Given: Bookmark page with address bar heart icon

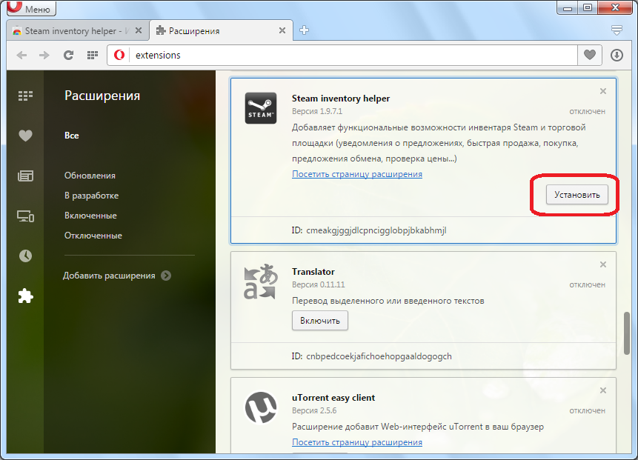Looking at the screenshot, I should [589, 55].
